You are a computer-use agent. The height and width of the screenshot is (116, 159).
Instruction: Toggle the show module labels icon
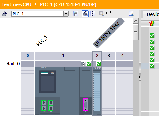[x=85, y=14]
